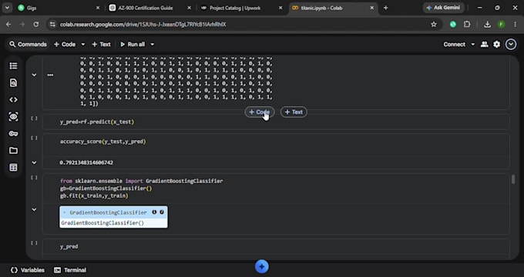Collapse the header with round chevron button

coord(511,44)
